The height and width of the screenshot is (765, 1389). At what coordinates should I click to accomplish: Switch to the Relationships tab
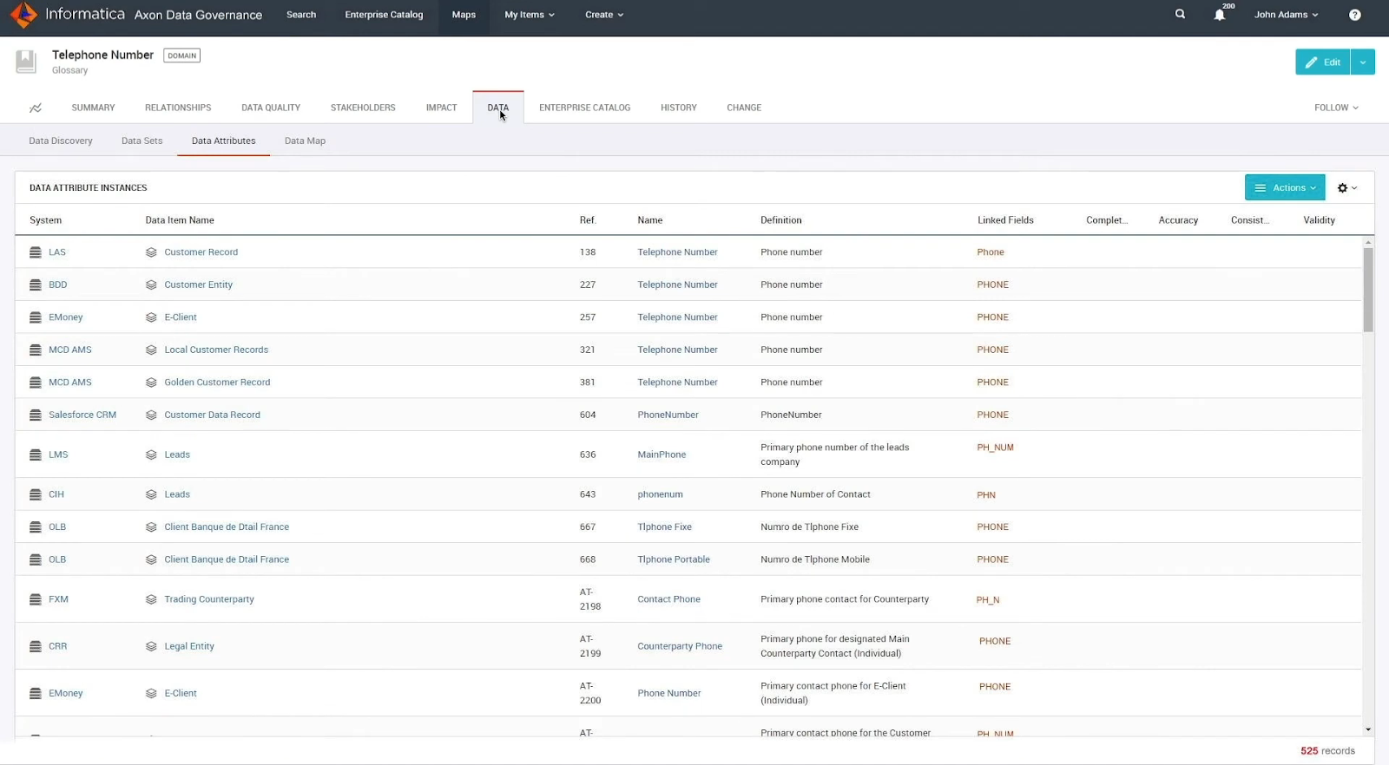(178, 108)
